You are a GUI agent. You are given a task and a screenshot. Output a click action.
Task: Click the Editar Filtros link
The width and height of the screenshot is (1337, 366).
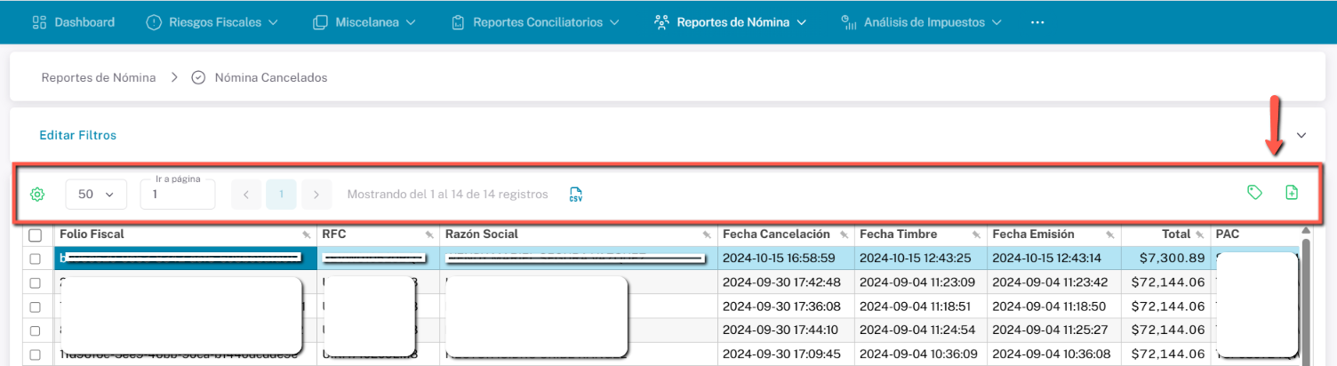pos(78,136)
